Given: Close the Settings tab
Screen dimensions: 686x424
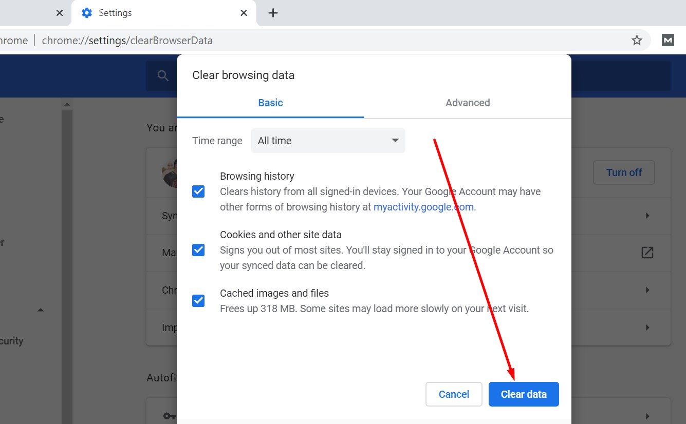Looking at the screenshot, I should tap(244, 13).
